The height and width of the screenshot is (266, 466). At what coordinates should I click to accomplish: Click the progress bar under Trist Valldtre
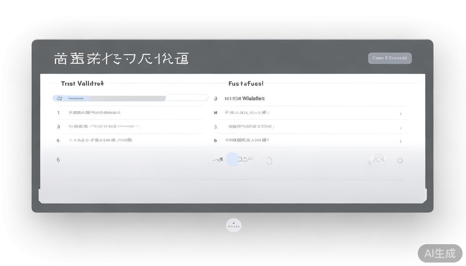pyautogui.click(x=130, y=98)
